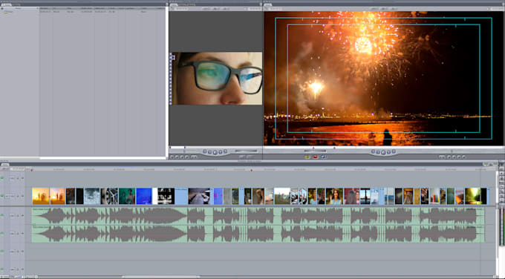The image size is (505, 279).
Task: Play the sequence in the Canvas
Action: coord(383,152)
